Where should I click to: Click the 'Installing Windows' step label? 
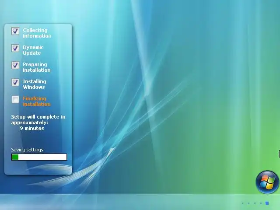[35, 84]
